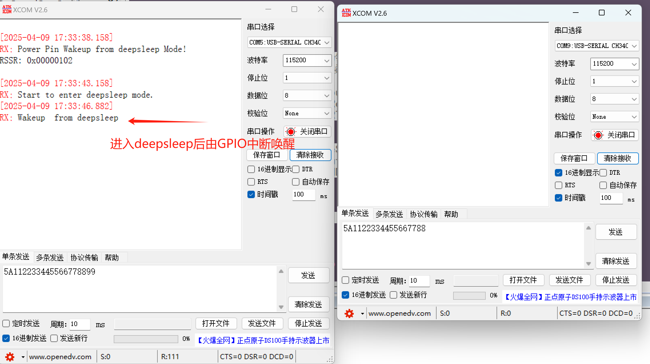The width and height of the screenshot is (650, 364).
Task: Toggle 时间戳 checkbox in right window
Action: [x=559, y=198]
